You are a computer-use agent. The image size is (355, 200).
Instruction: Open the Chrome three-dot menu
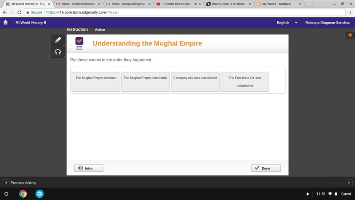(x=350, y=12)
